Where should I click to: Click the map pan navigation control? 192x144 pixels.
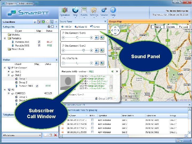pos(115,30)
